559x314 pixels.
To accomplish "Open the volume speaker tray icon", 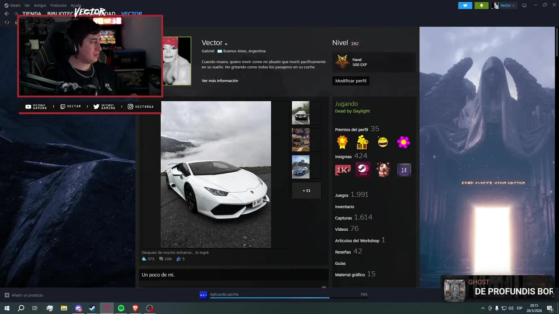I will point(511,308).
